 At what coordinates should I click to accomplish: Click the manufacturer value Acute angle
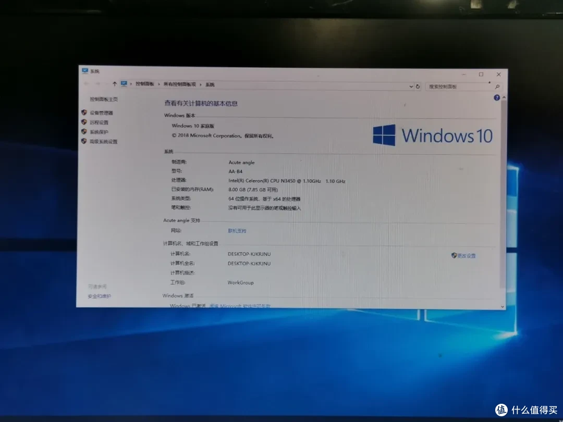point(241,163)
